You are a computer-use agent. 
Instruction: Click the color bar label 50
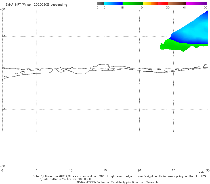pos(168,8)
